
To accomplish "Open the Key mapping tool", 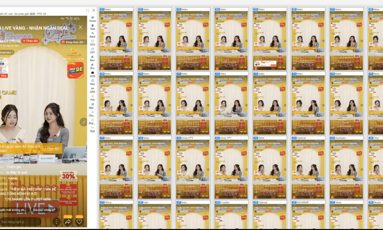I will (x=93, y=82).
